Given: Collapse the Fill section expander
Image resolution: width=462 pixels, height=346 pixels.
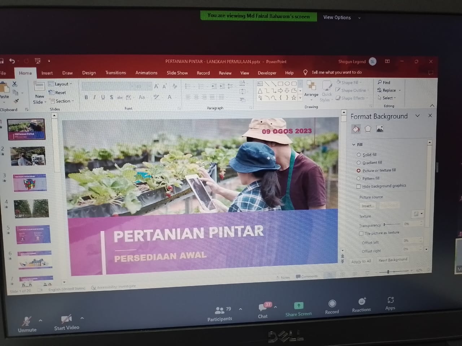Looking at the screenshot, I should coord(354,145).
